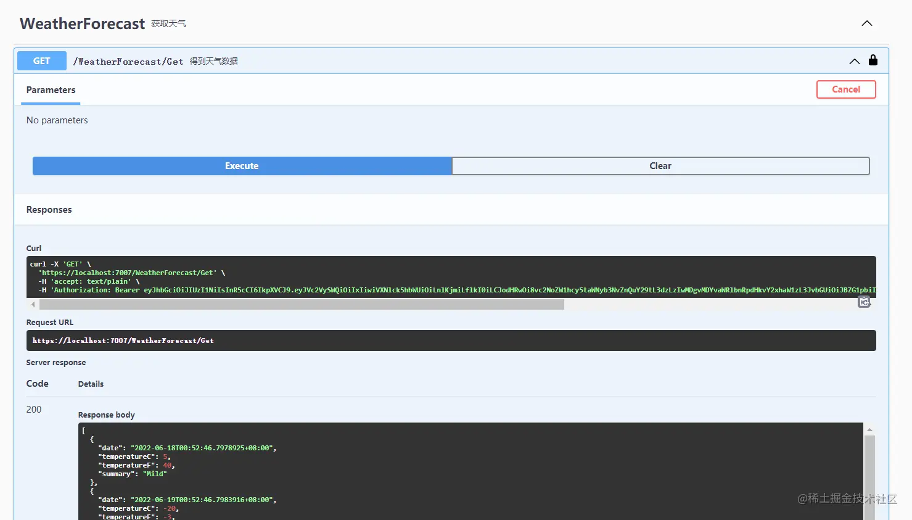Copy the curl command via clipboard icon
Viewport: 912px width, 520px height.
[x=864, y=302]
